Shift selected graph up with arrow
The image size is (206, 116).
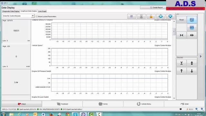coord(182,71)
